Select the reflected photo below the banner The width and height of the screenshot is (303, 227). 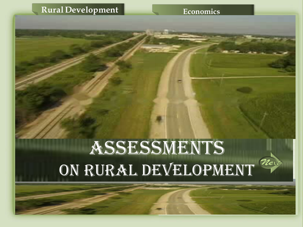coord(155,199)
